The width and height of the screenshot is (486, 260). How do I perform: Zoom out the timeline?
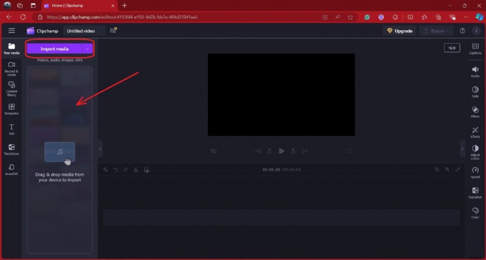(x=437, y=170)
